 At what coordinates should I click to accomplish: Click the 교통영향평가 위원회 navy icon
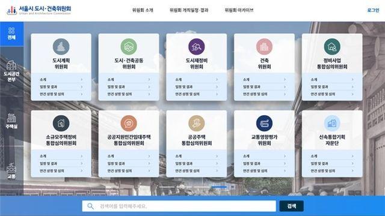264,123
